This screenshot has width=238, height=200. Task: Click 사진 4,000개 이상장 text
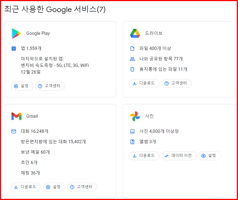159,131
